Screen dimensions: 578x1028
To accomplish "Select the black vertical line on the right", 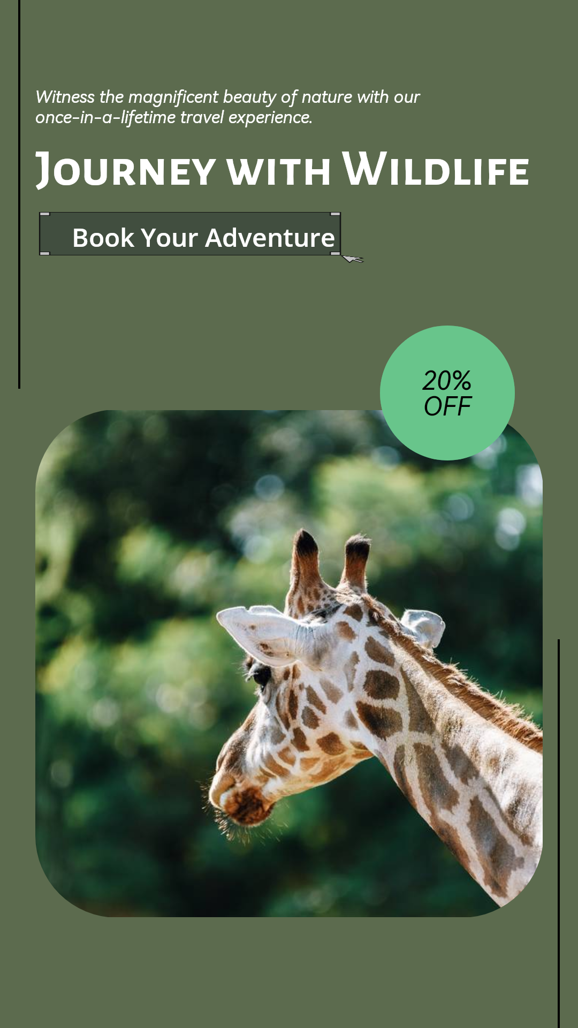I will coord(559,833).
